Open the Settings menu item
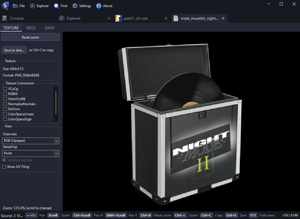Image resolution: width=300 pixels, height=219 pixels. (x=82, y=6)
